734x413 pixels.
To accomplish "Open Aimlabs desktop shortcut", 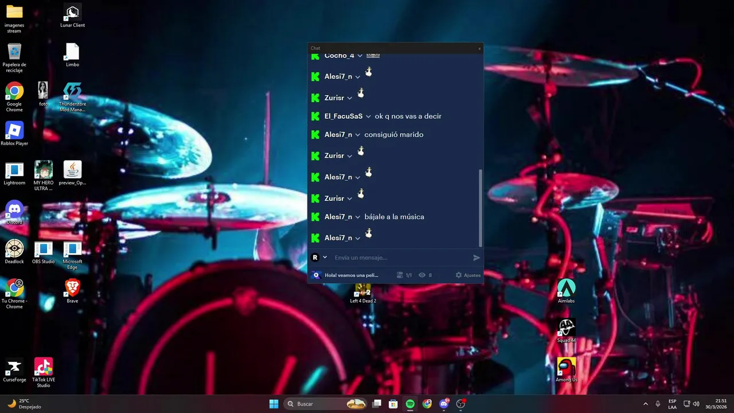I will click(566, 291).
